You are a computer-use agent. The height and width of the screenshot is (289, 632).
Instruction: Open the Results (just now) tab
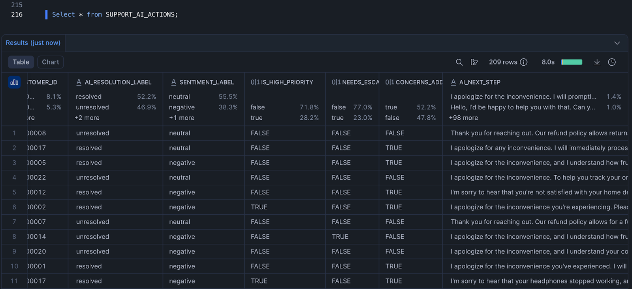[33, 43]
